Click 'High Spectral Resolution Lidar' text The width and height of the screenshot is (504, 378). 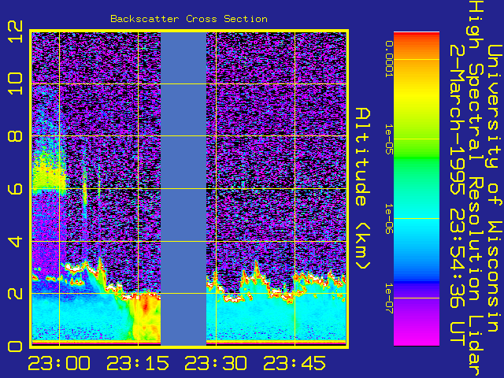point(476,189)
